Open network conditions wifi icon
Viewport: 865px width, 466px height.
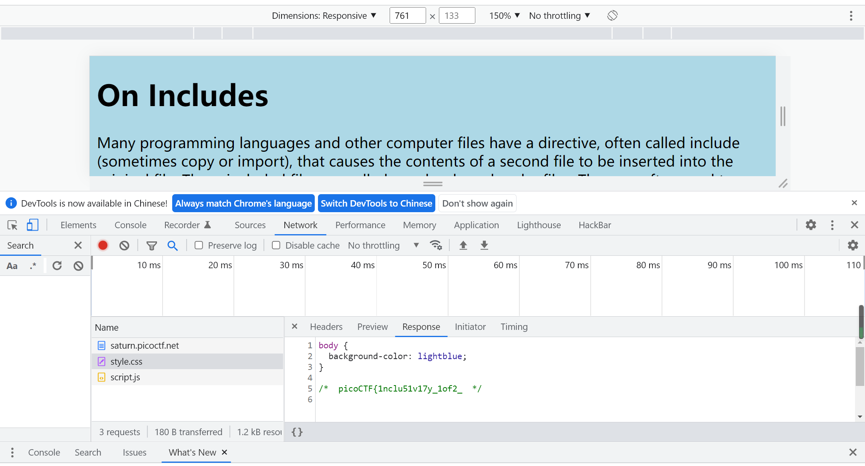coord(435,245)
